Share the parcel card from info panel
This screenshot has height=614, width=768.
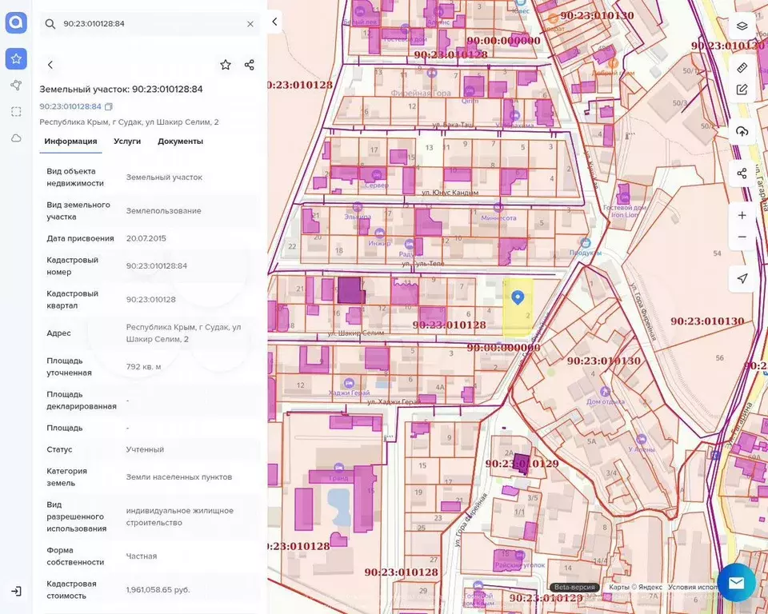pos(250,65)
